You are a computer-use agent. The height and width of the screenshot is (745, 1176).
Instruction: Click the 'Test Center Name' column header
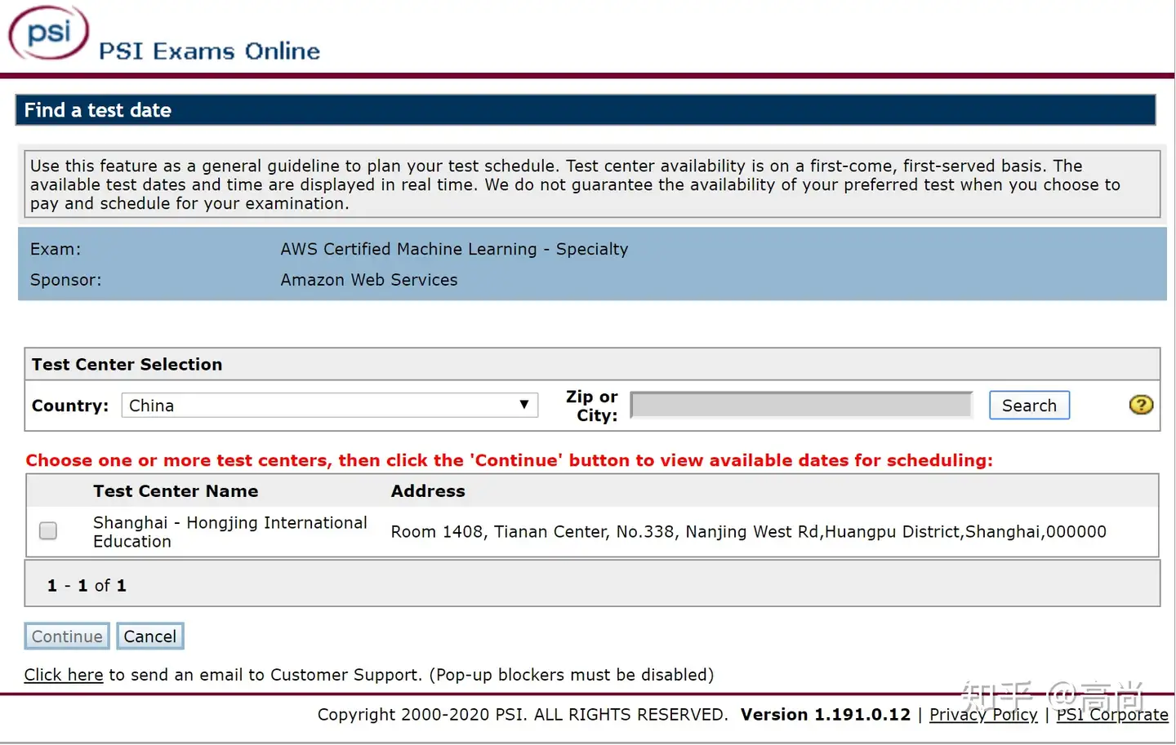click(176, 491)
